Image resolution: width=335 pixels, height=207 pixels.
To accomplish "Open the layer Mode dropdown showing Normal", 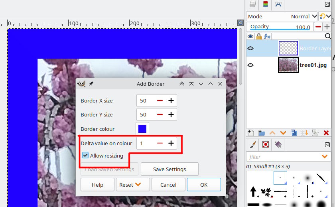I will click(282, 16).
